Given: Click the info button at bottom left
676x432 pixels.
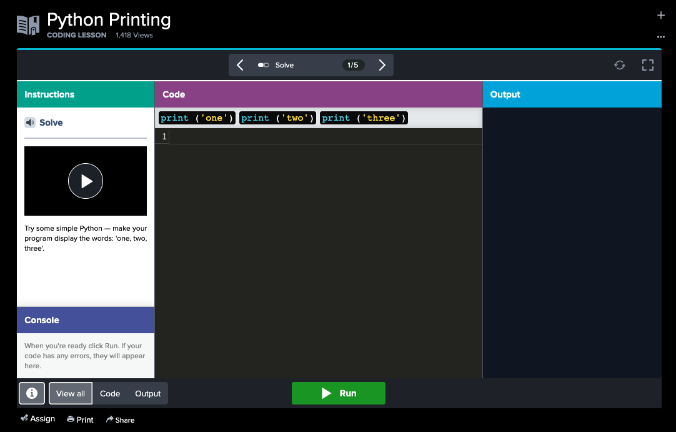Looking at the screenshot, I should click(x=31, y=393).
